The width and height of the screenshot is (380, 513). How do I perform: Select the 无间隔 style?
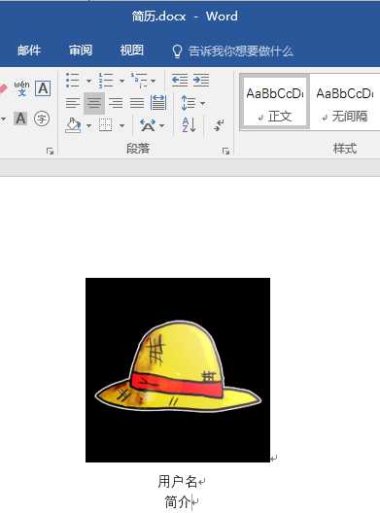coord(345,102)
